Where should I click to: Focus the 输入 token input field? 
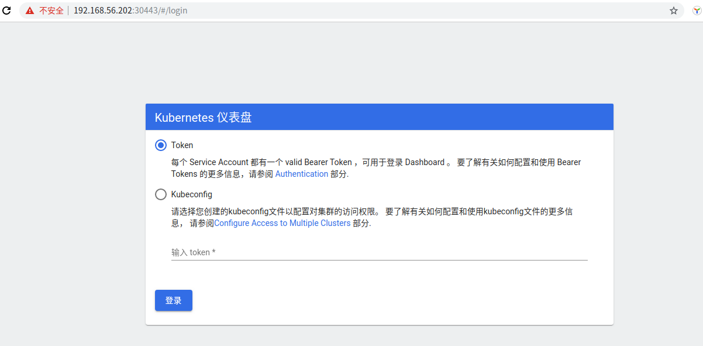pos(380,252)
